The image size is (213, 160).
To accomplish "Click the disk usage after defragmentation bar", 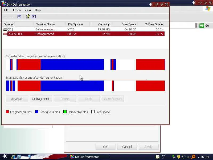I will tap(85, 86).
